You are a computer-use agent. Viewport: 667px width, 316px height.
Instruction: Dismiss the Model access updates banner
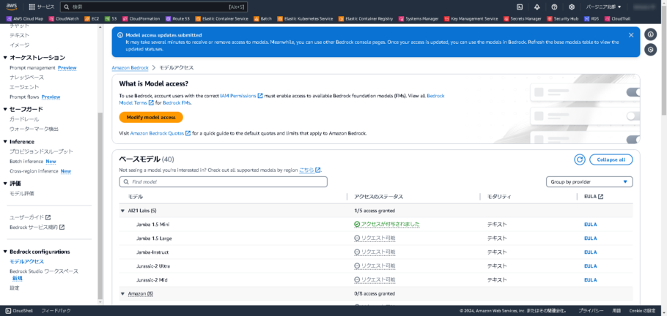(x=631, y=35)
